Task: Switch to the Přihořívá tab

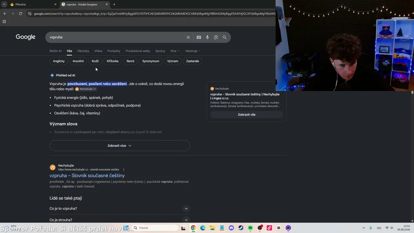Action: click(32, 5)
